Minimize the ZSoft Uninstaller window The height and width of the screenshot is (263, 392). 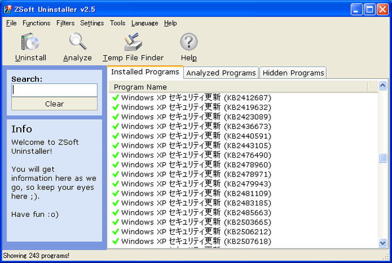356,9
